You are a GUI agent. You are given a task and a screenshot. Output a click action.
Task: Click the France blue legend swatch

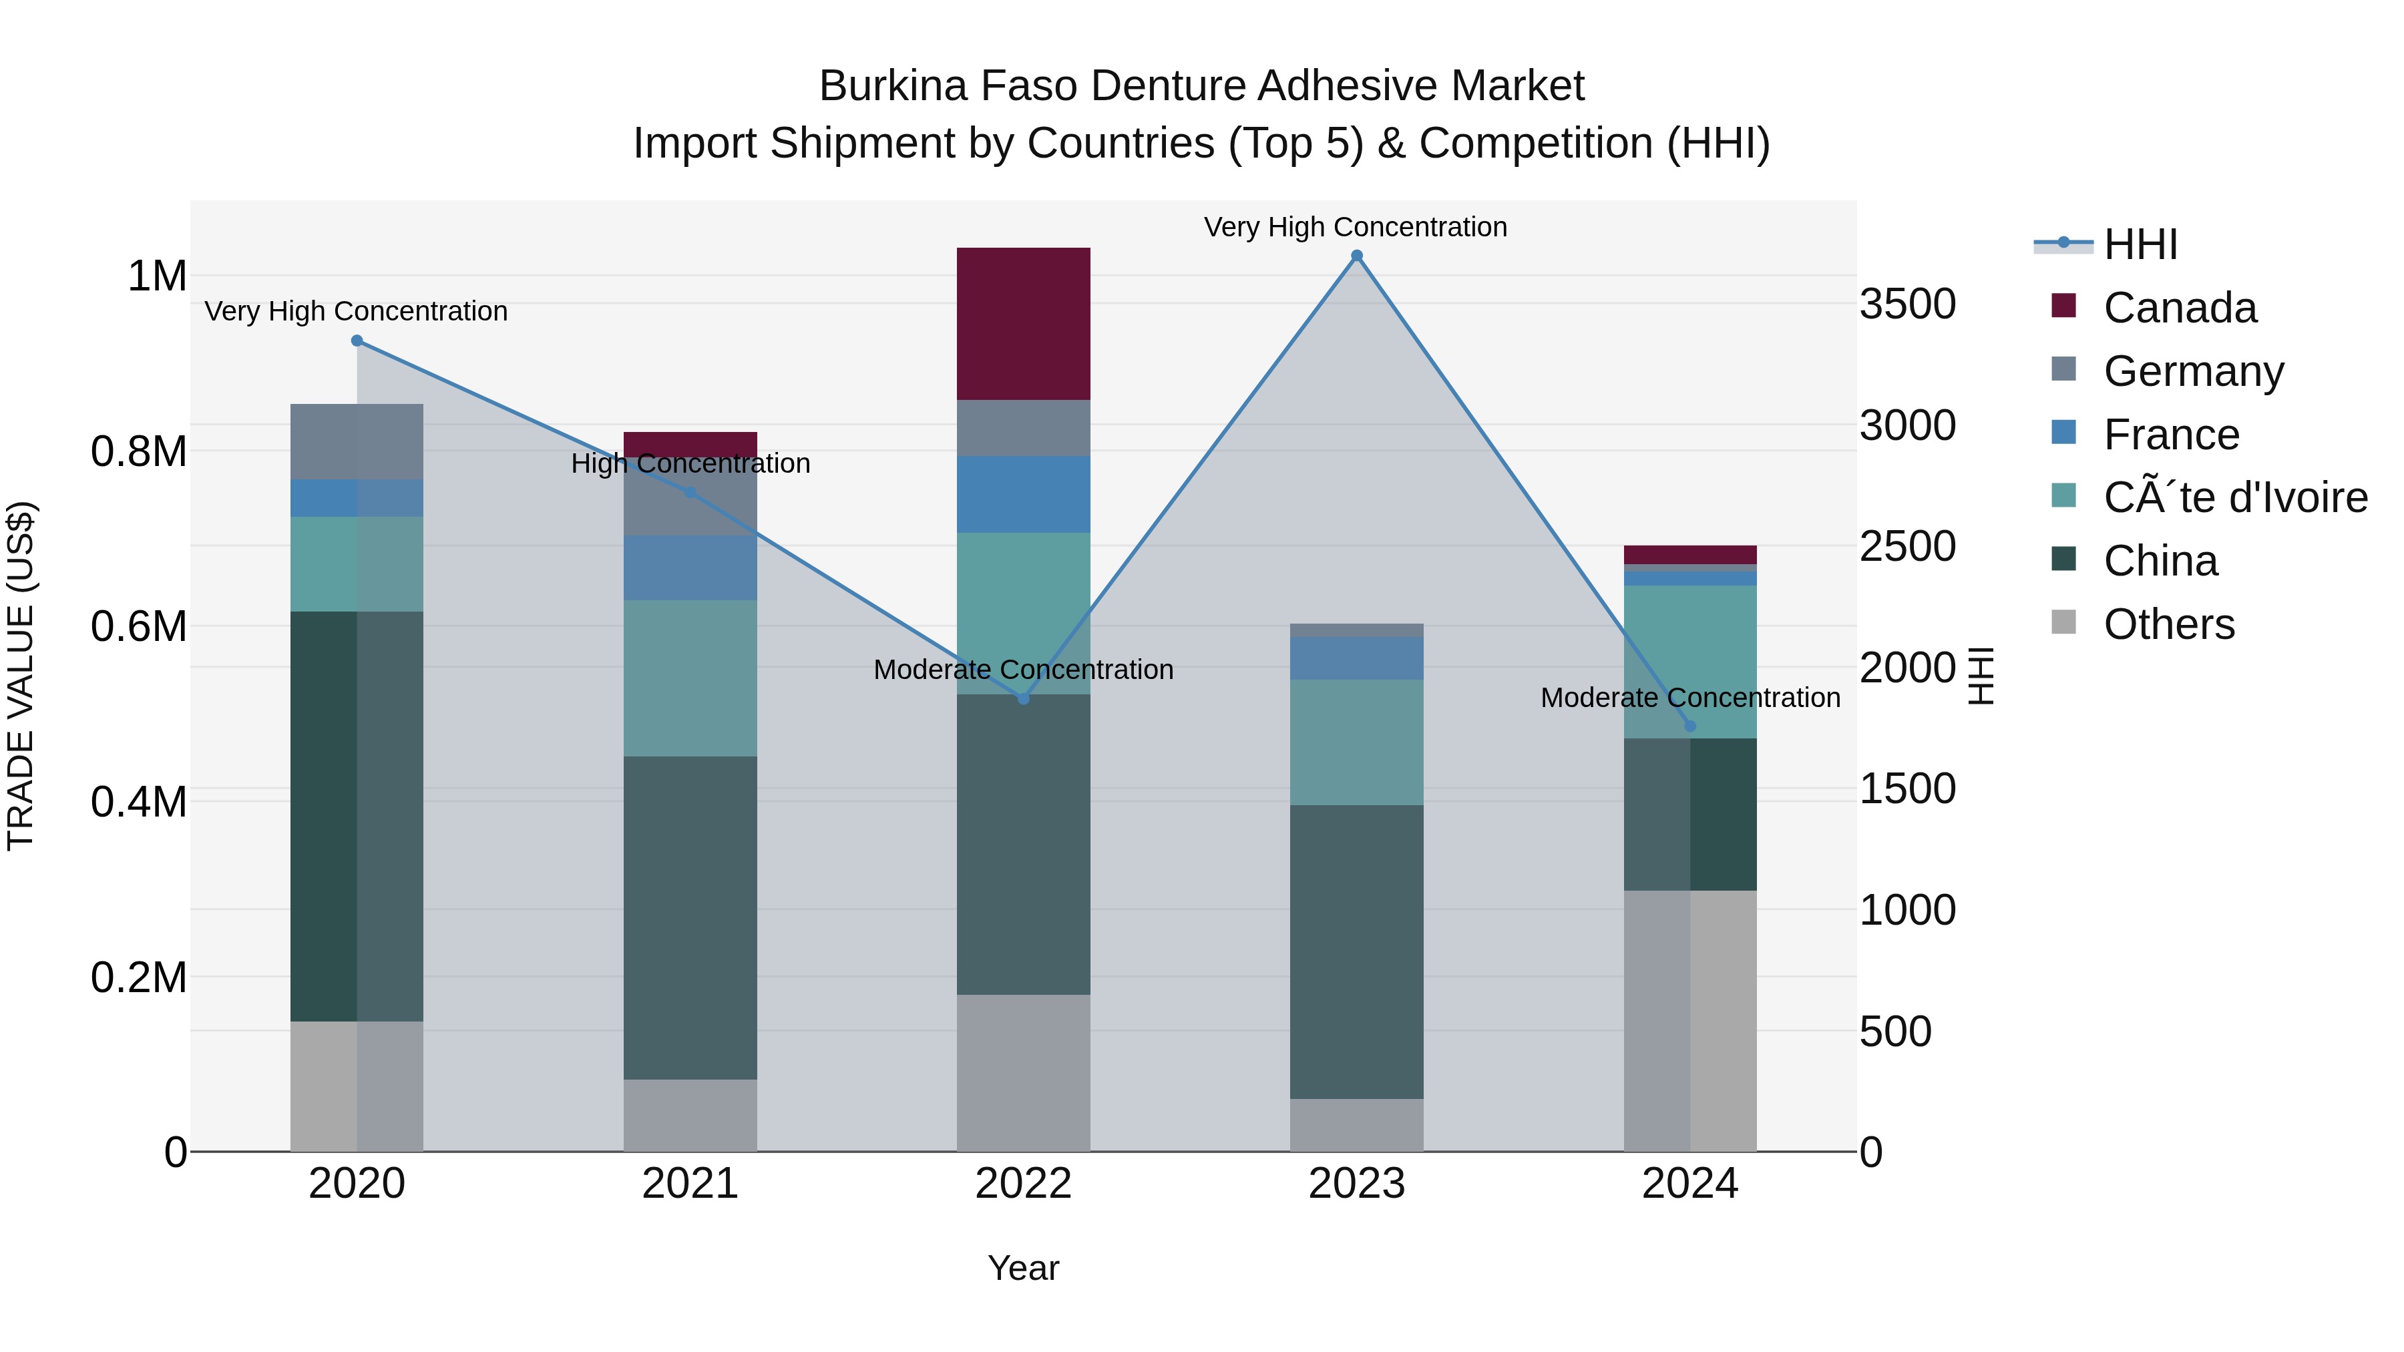pos(2063,432)
